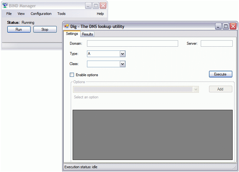Open the Class dropdown arrow
The image size is (239, 172).
click(123, 64)
